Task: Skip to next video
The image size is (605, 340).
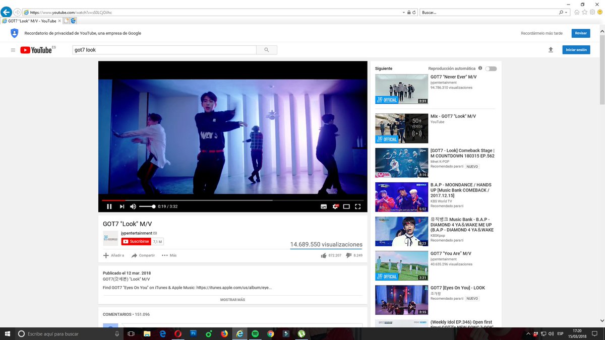Action: click(122, 207)
